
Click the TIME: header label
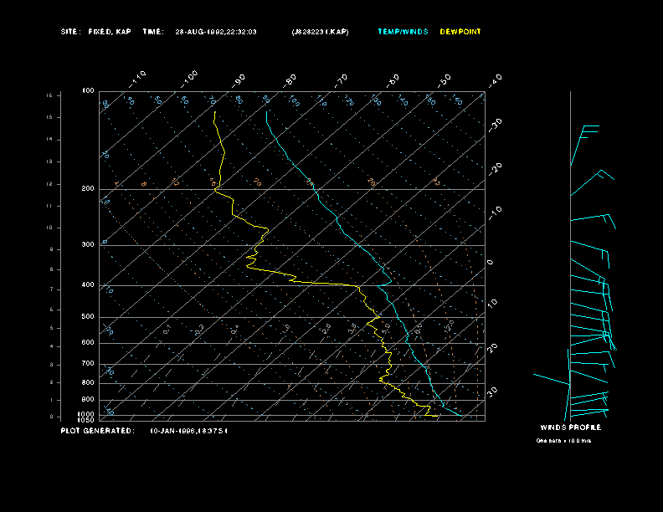point(153,32)
